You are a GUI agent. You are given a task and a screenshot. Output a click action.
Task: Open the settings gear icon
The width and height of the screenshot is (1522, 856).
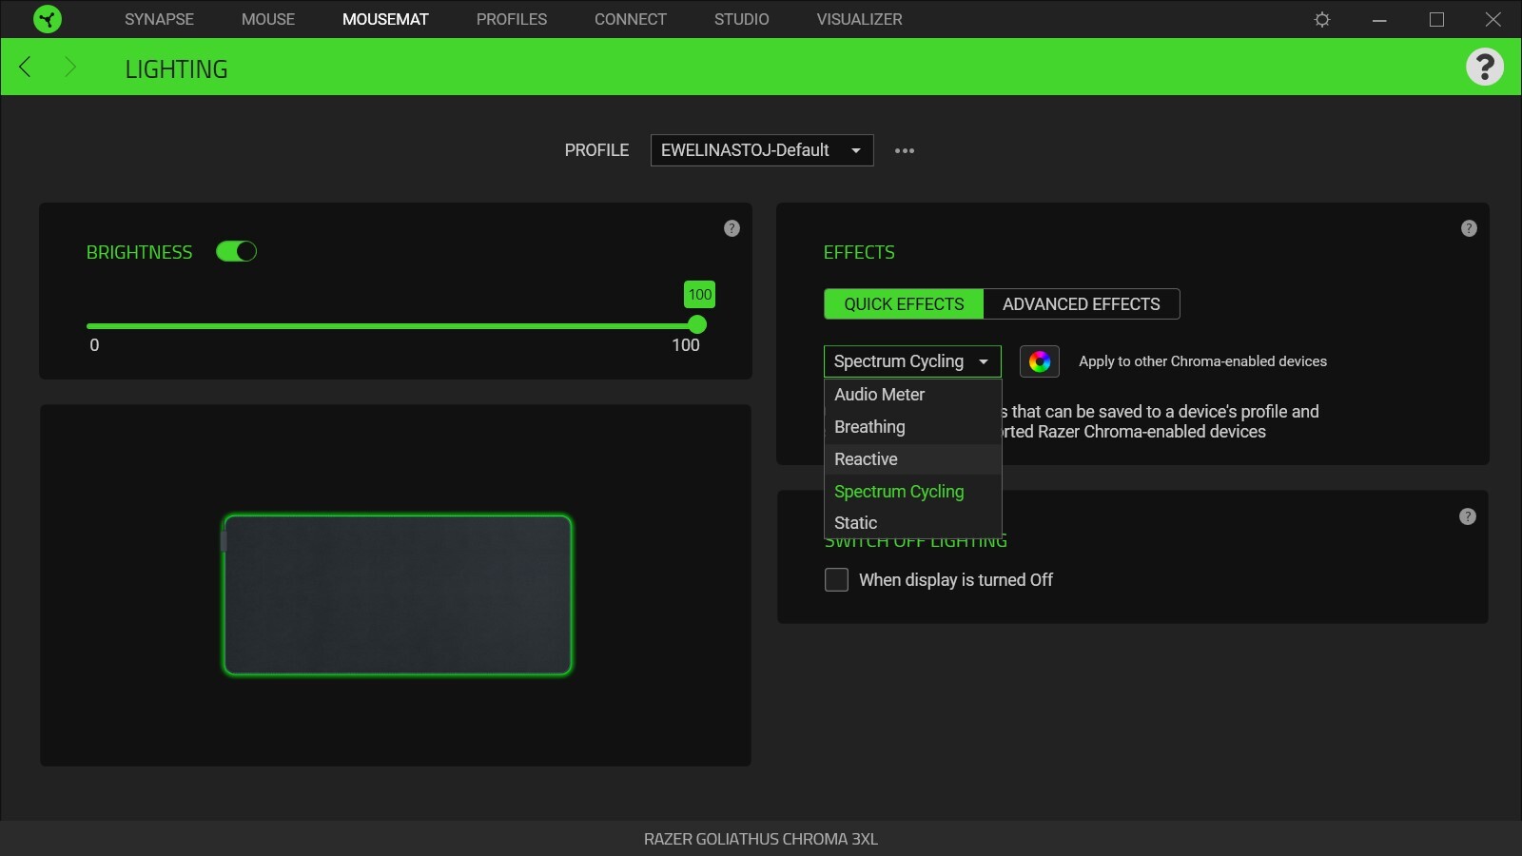(x=1322, y=19)
